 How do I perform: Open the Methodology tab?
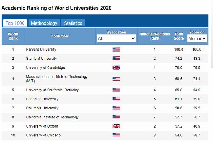pos(44,23)
